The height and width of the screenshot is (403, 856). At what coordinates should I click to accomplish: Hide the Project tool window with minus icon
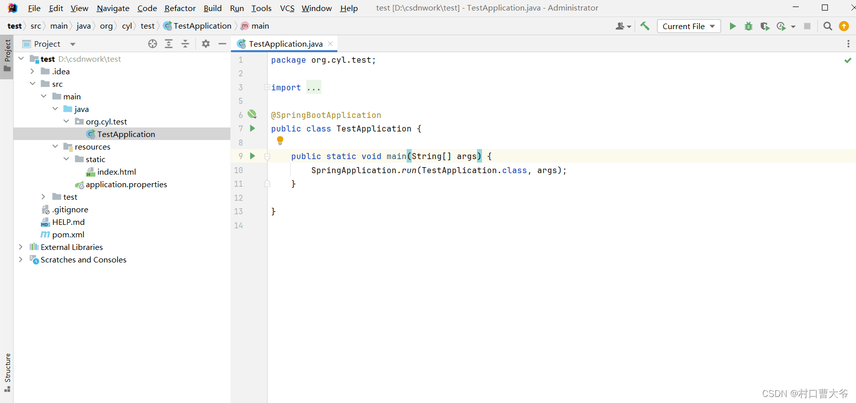click(x=222, y=44)
